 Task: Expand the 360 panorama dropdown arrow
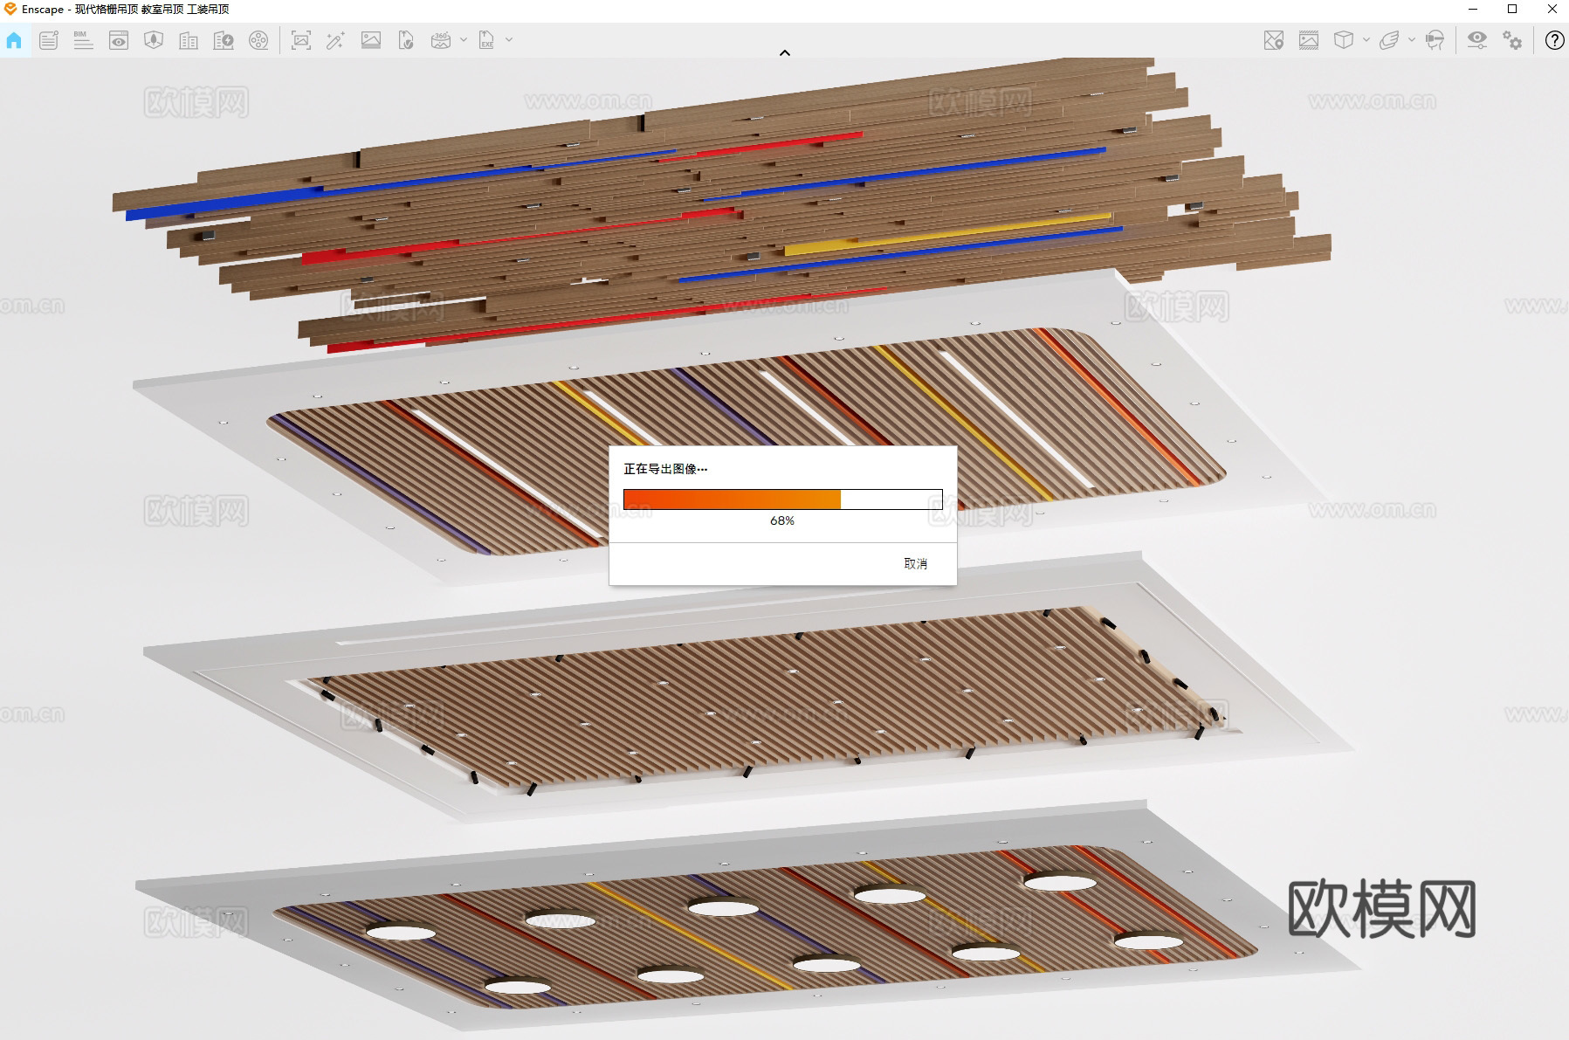tap(464, 40)
